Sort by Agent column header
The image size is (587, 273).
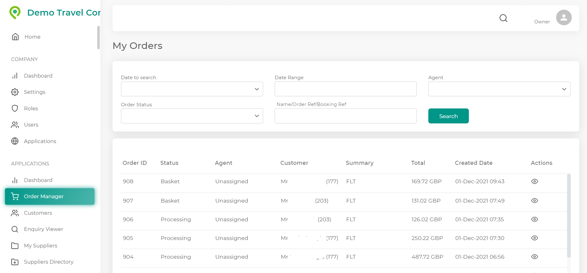(x=224, y=163)
